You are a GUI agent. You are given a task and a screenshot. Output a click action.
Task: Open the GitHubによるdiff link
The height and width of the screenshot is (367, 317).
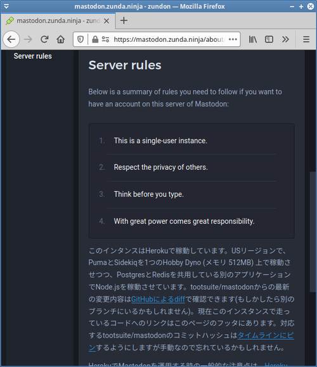click(x=158, y=299)
